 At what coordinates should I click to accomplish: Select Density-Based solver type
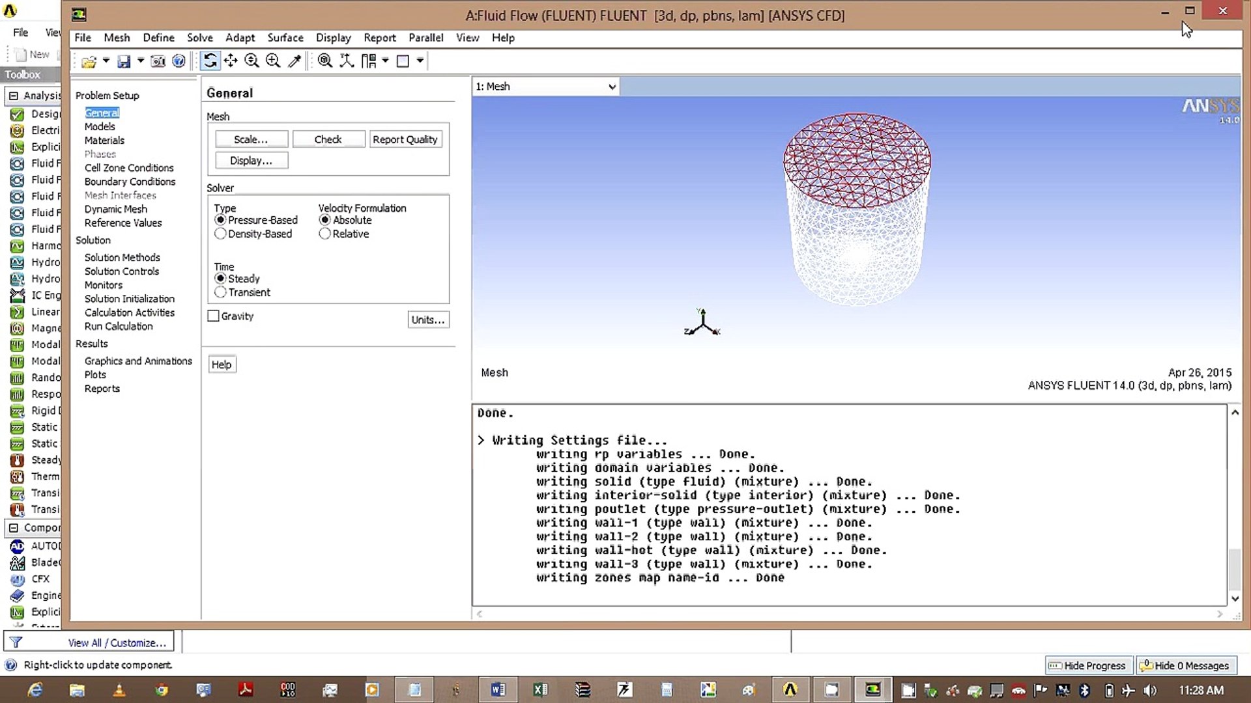click(x=220, y=234)
